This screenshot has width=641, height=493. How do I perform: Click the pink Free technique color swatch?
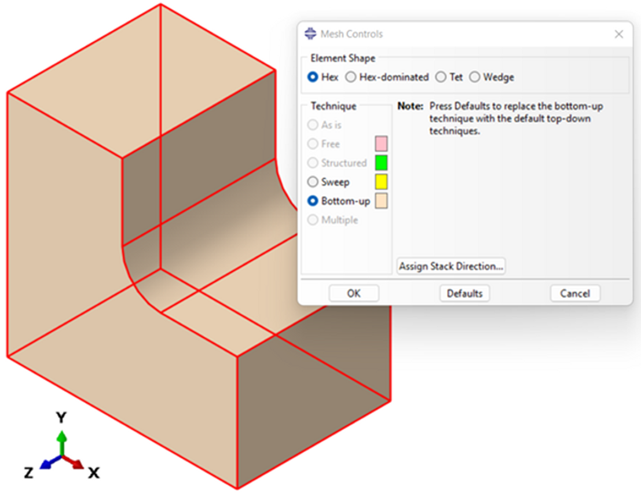(381, 144)
